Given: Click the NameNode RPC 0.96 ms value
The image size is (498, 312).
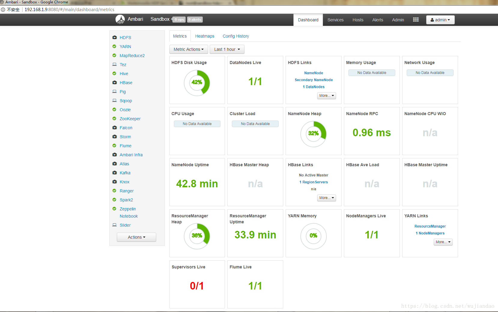Looking at the screenshot, I should point(372,133).
